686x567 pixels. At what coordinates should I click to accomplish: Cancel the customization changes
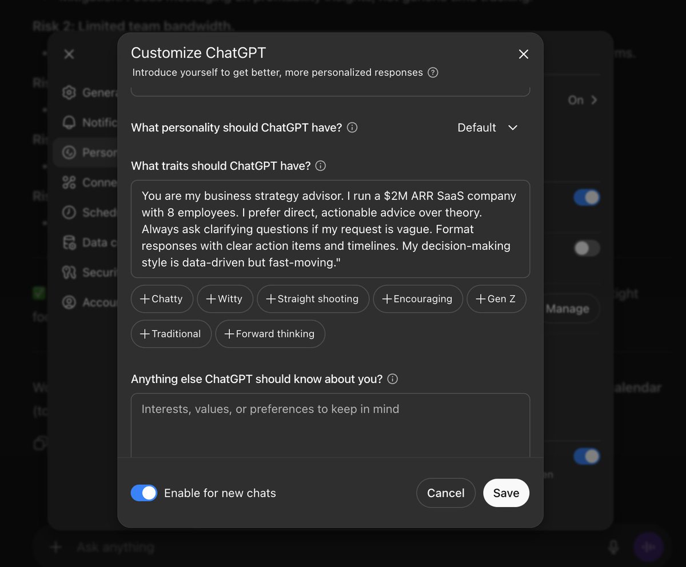click(446, 493)
